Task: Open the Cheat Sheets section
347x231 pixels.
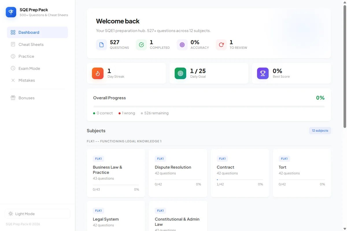Action: (37, 44)
